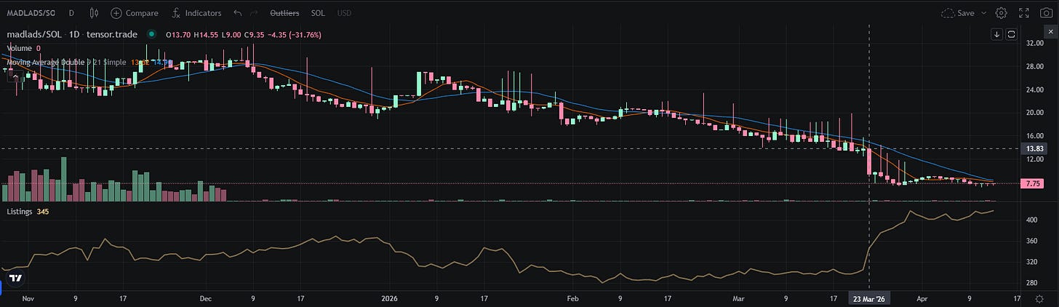The width and height of the screenshot is (1059, 307).
Task: Click the down-arrow pane button
Action: pyautogui.click(x=996, y=34)
